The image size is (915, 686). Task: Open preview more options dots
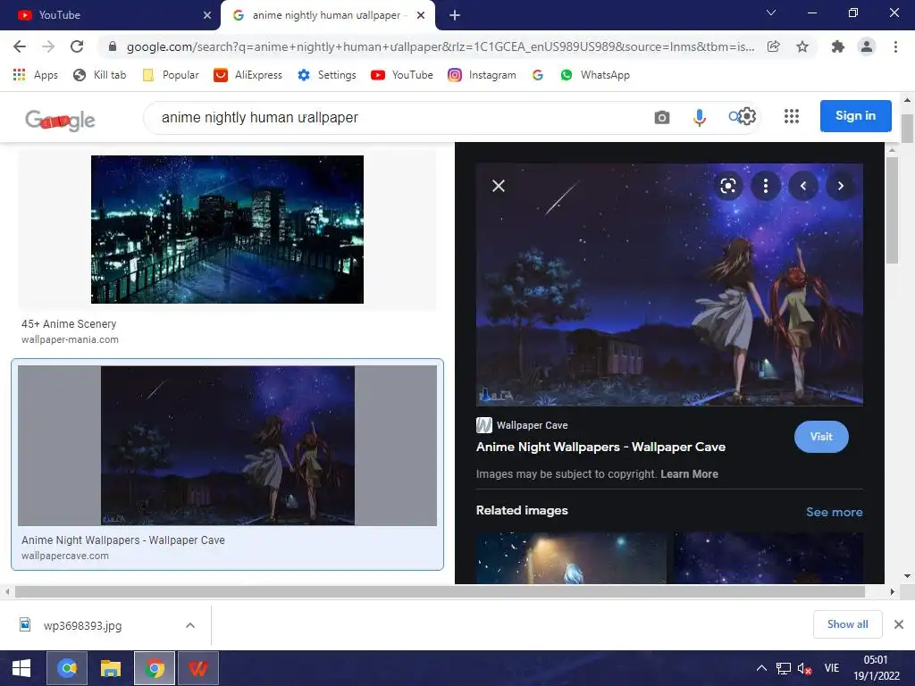tap(766, 186)
